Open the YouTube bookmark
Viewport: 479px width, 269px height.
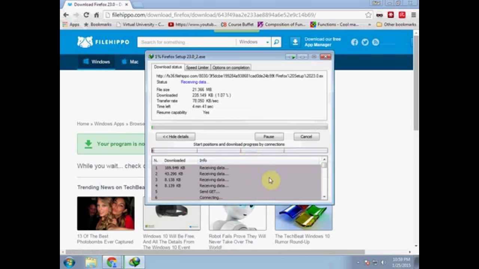click(192, 24)
